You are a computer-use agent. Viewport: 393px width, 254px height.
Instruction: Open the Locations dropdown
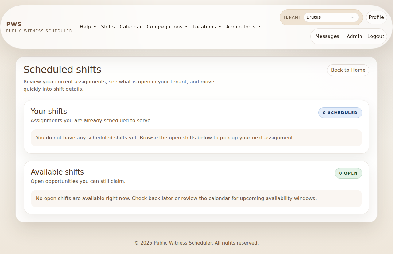point(207,27)
